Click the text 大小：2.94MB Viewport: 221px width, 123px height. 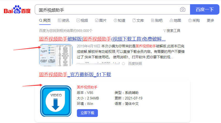(88, 98)
